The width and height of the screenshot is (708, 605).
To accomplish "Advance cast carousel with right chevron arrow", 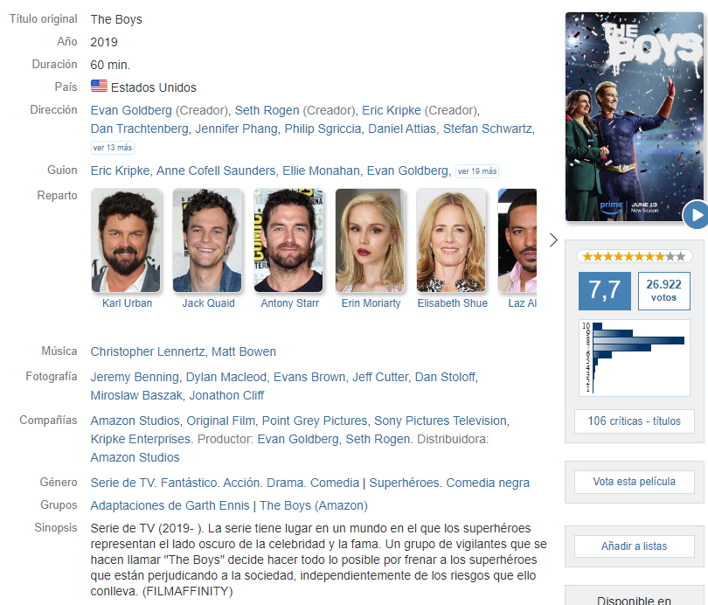I will click(553, 240).
